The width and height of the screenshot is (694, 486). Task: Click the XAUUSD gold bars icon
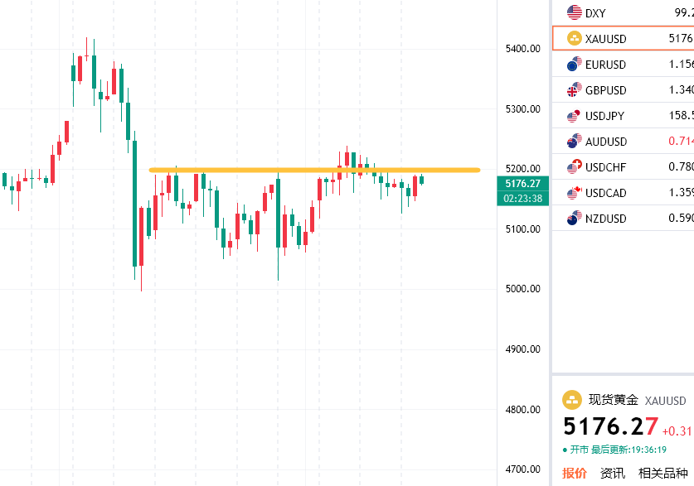point(574,39)
